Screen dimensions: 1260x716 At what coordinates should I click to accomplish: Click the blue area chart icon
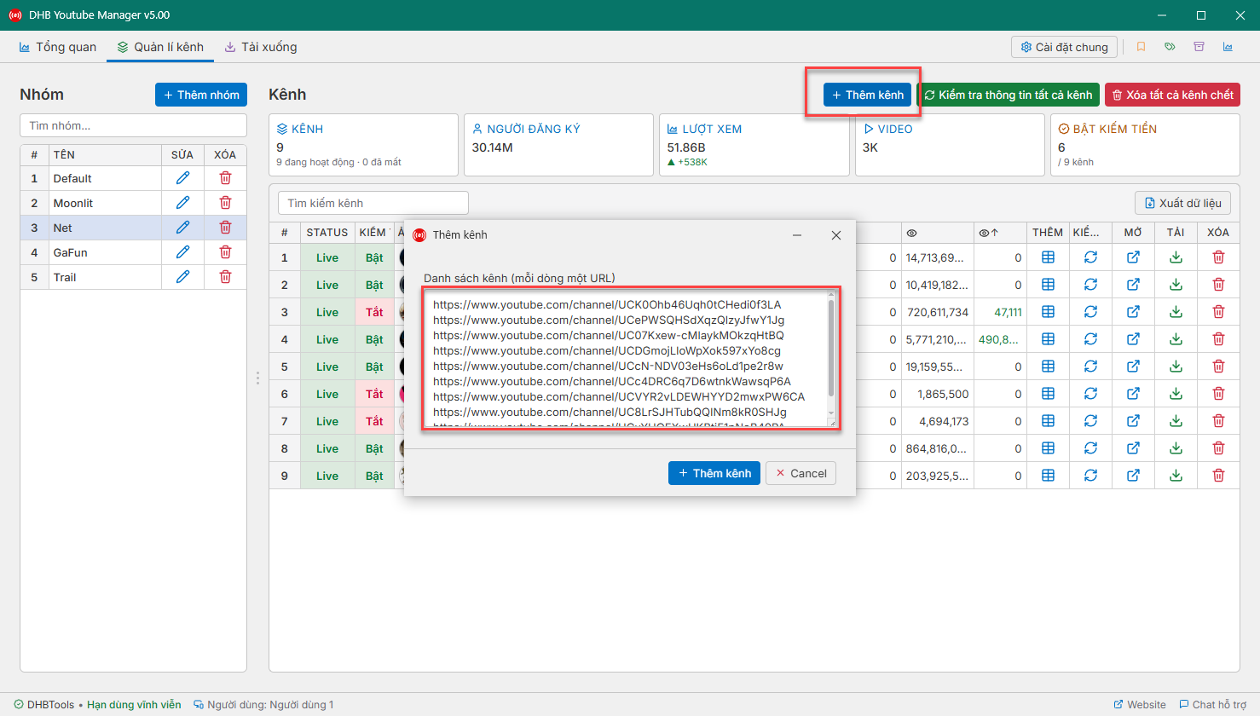pyautogui.click(x=1228, y=47)
